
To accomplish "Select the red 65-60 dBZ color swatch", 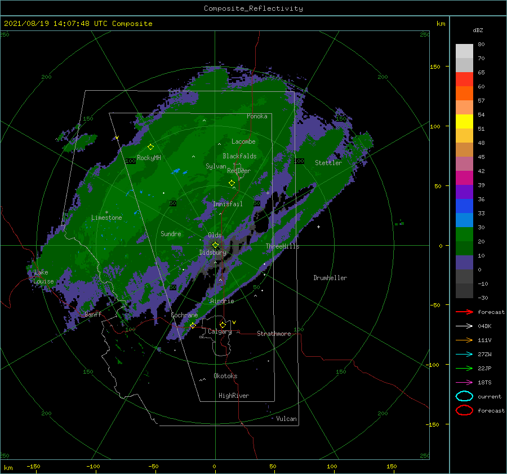I will pos(464,79).
